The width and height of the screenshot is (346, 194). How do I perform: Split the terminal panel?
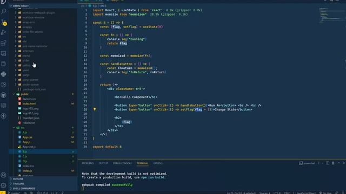click(x=328, y=163)
